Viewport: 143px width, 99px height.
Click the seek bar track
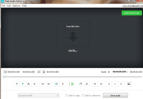pyautogui.click(x=73, y=77)
